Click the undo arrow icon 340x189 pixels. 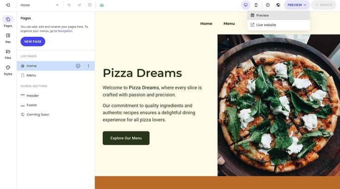pyautogui.click(x=69, y=5)
